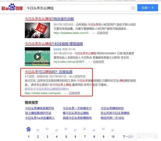Image resolution: width=161 pixels, height=141 pixels.
Task: Click related search 看今日头条怎么赚钱
Action: point(76,113)
